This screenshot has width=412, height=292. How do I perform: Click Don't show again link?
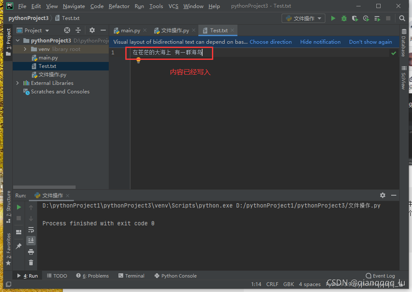pyautogui.click(x=370, y=42)
